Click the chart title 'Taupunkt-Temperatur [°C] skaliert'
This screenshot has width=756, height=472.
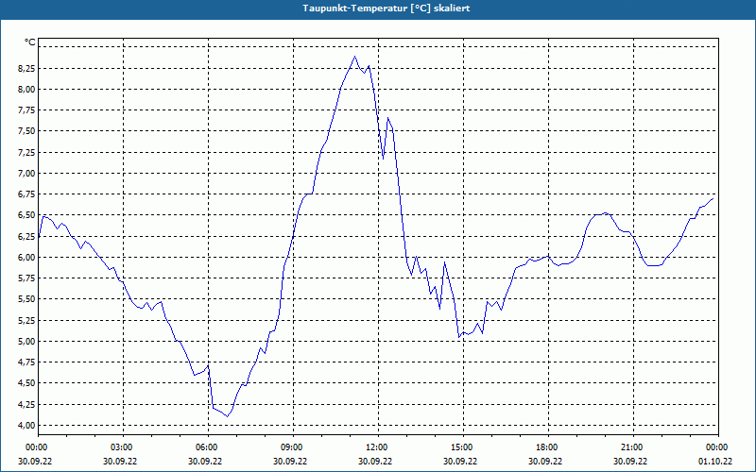tap(387, 8)
